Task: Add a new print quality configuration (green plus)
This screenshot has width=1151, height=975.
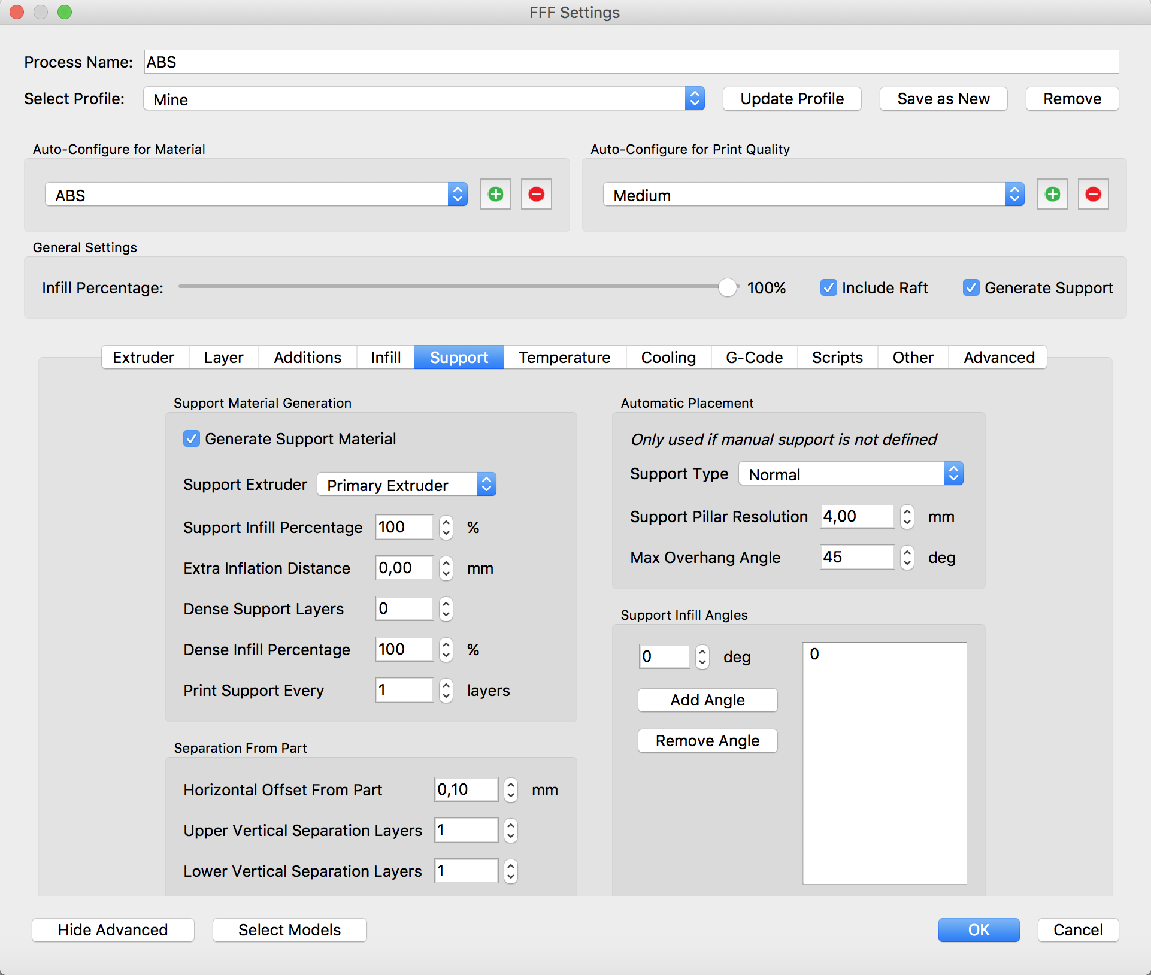Action: 1052,195
